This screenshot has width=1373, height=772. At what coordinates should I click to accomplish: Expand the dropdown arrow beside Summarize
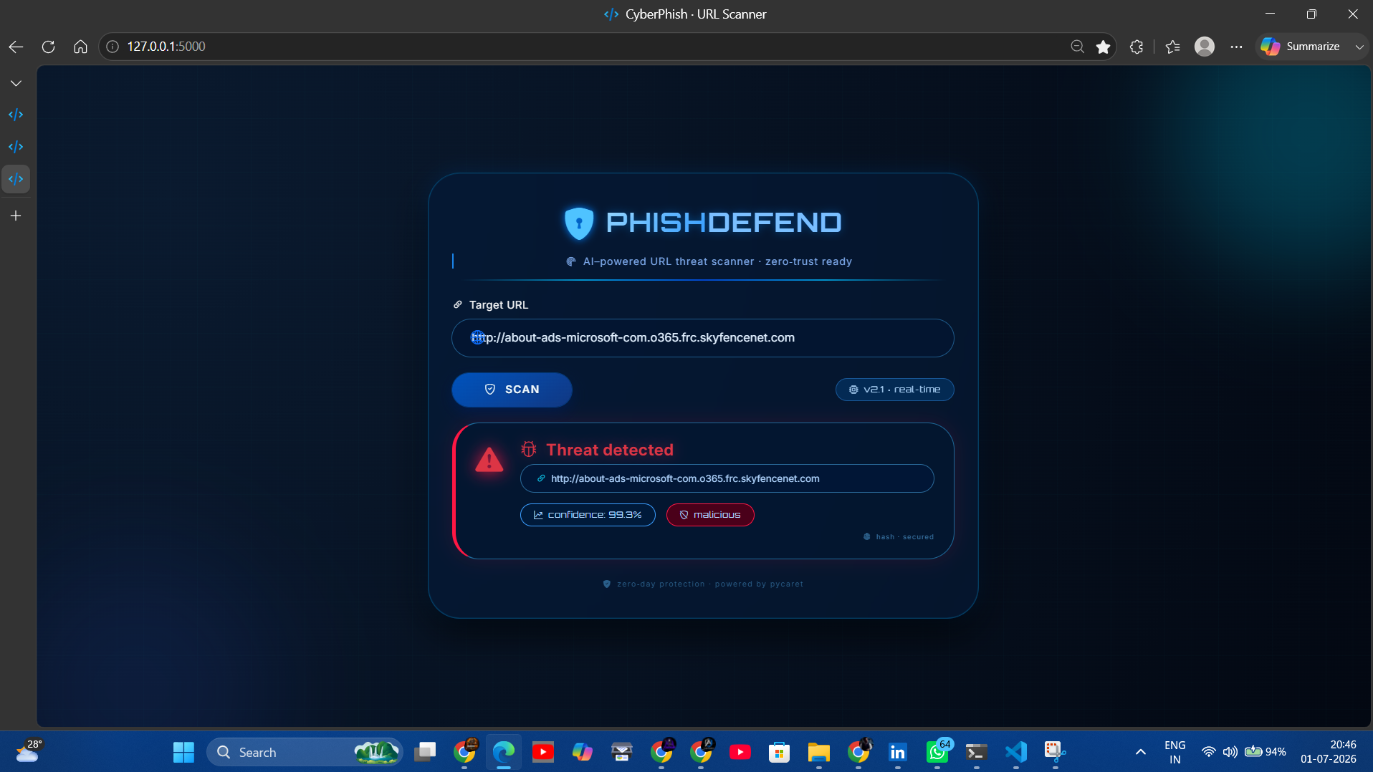pos(1359,47)
